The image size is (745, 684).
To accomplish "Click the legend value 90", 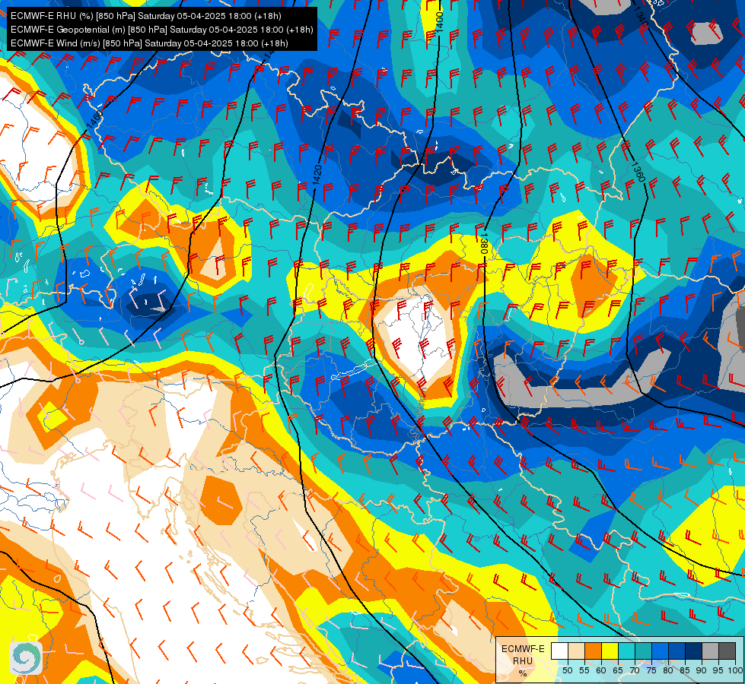I will tap(702, 670).
